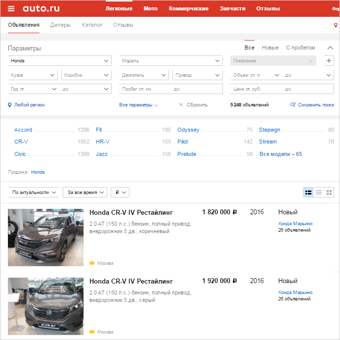Viewport: 340px width, 340px height.
Task: Open the Odyssey model link
Action: [x=188, y=130]
